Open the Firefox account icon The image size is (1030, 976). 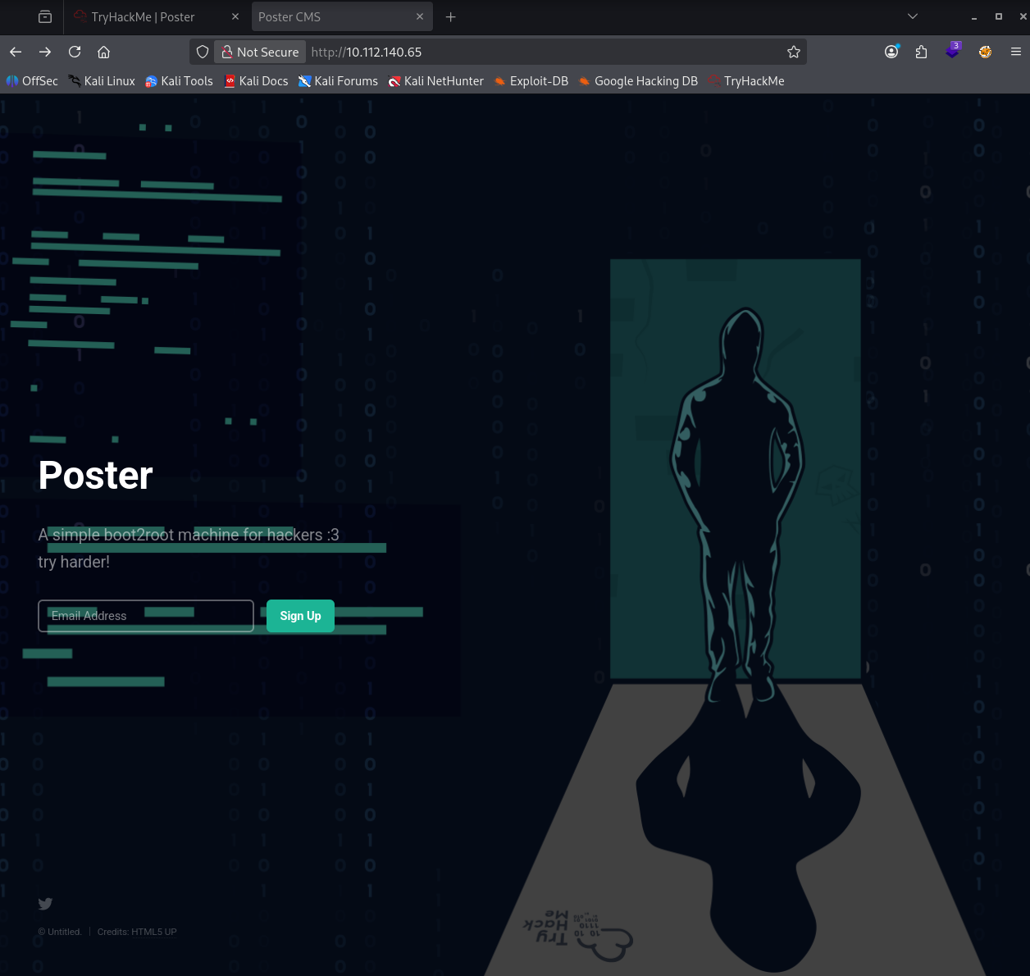pyautogui.click(x=891, y=52)
